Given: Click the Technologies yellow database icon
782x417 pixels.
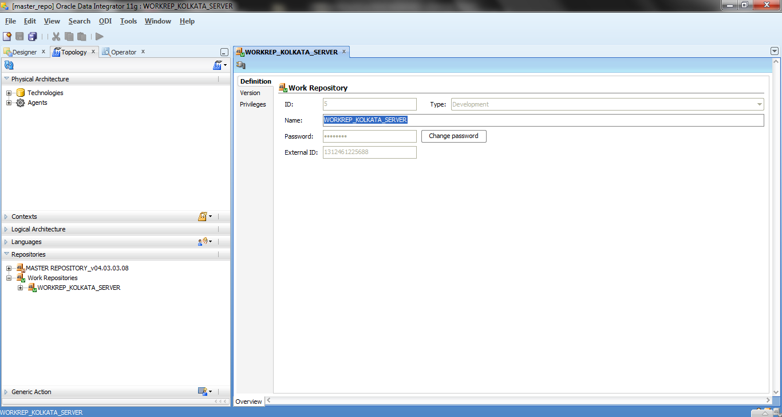Looking at the screenshot, I should point(21,93).
